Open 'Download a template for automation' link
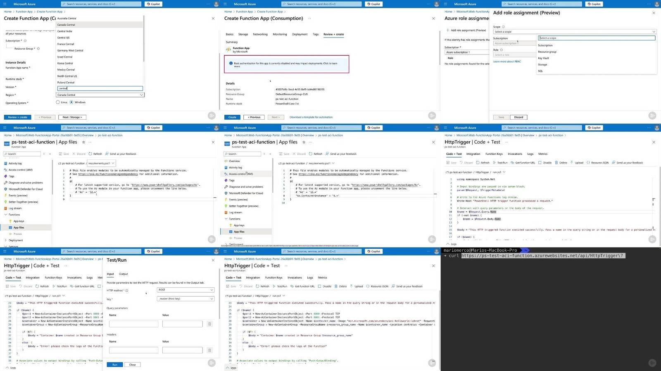Image resolution: width=661 pixels, height=371 pixels. tap(311, 117)
